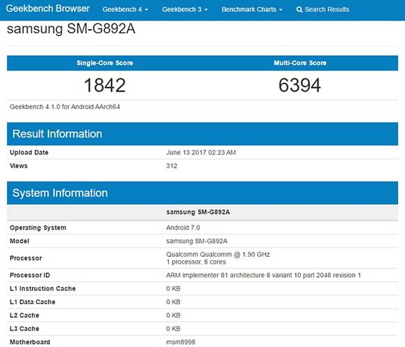Click the Geekbench 4.1.0 for Android AArch64 text
The width and height of the screenshot is (405, 347).
65,107
